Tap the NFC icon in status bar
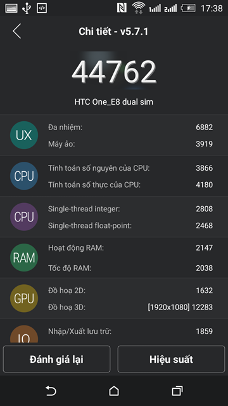The height and width of the screenshot is (406, 228). pos(122,8)
